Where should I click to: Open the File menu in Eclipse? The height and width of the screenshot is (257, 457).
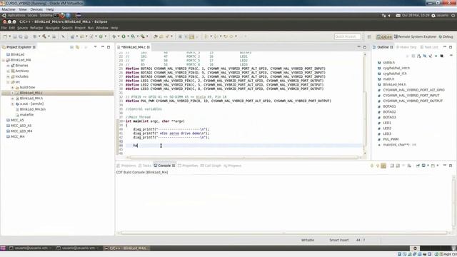click(4, 28)
